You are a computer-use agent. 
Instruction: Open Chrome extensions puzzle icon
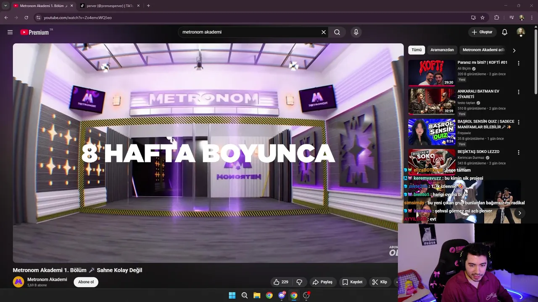point(497,18)
